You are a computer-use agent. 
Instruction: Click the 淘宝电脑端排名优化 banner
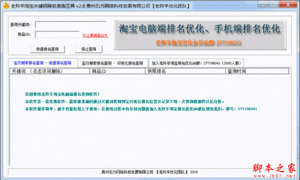[x=200, y=35]
